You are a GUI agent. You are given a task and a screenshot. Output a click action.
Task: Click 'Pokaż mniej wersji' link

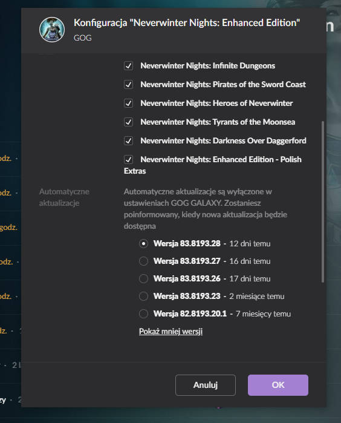point(170,331)
